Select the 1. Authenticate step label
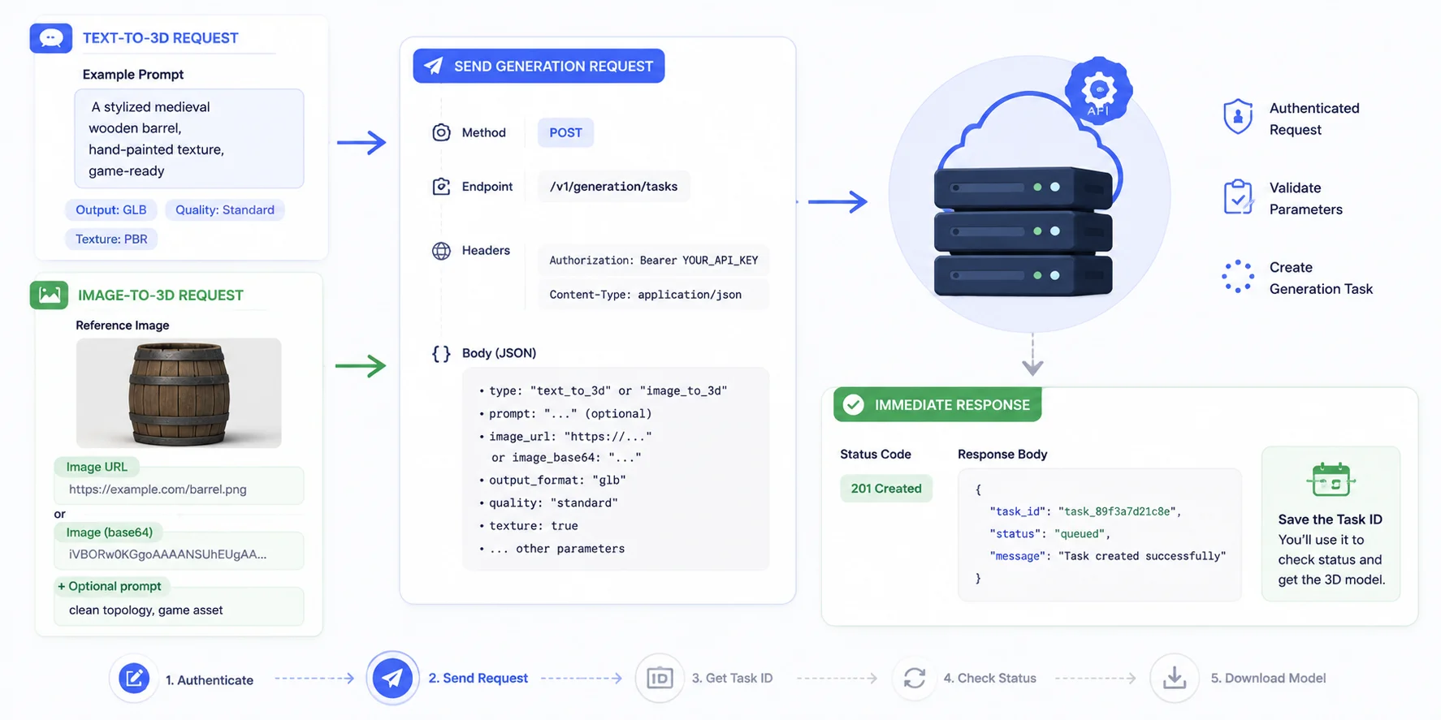 (210, 680)
